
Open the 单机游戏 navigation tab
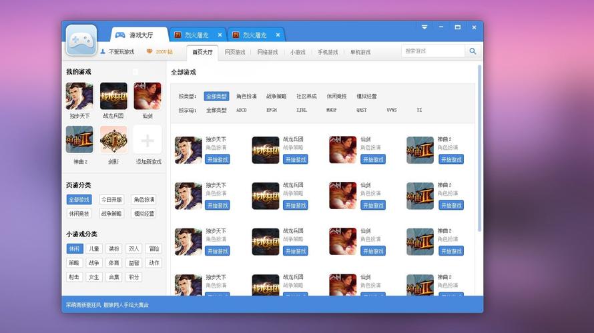[x=360, y=52]
